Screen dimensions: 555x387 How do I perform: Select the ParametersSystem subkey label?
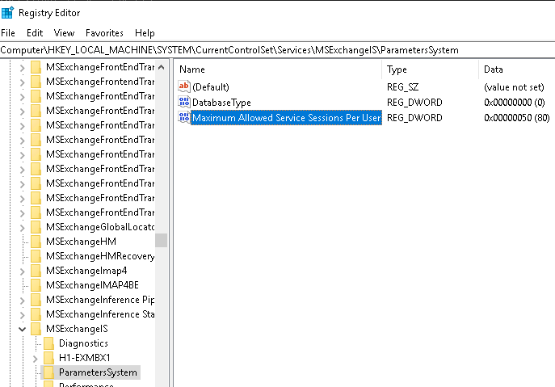pos(98,372)
